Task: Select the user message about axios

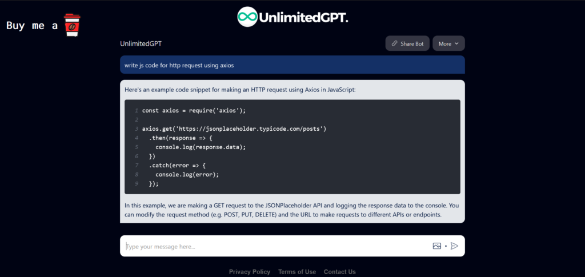Action: pyautogui.click(x=179, y=65)
